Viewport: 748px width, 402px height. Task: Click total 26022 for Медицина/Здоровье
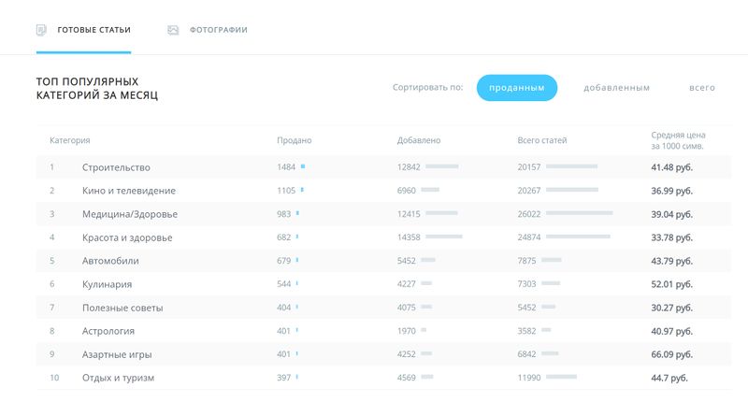pyautogui.click(x=528, y=214)
